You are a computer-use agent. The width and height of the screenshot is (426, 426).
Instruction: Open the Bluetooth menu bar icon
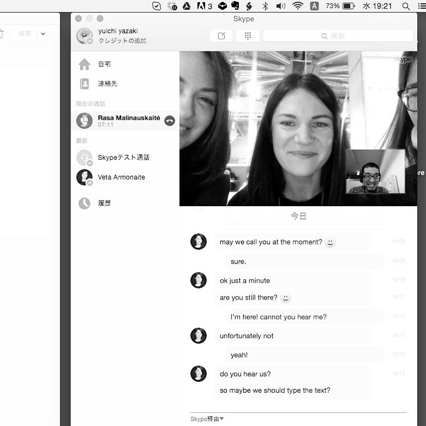click(x=266, y=6)
